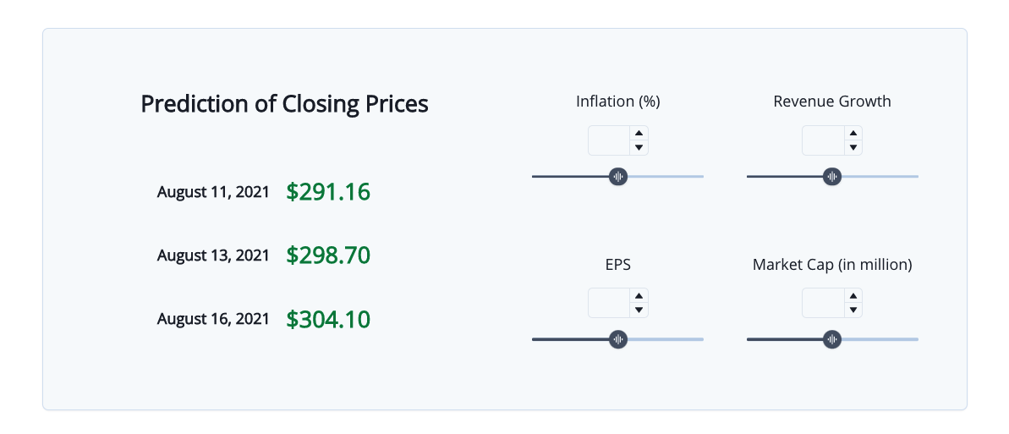This screenshot has width=1009, height=434.
Task: Click the Market Cap slider handle
Action: pyautogui.click(x=832, y=339)
